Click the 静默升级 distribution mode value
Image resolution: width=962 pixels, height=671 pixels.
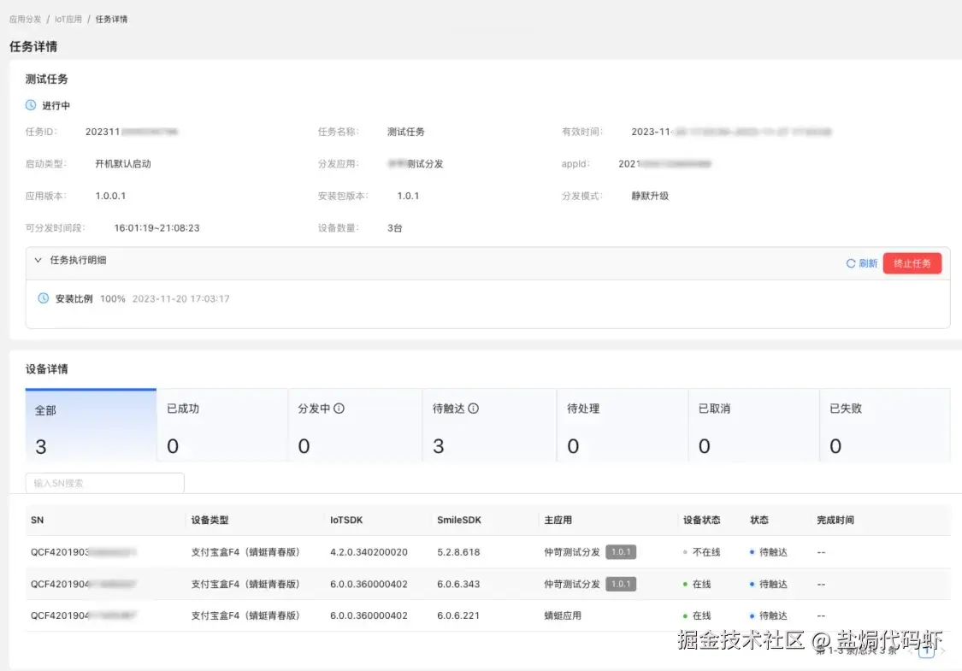point(651,196)
